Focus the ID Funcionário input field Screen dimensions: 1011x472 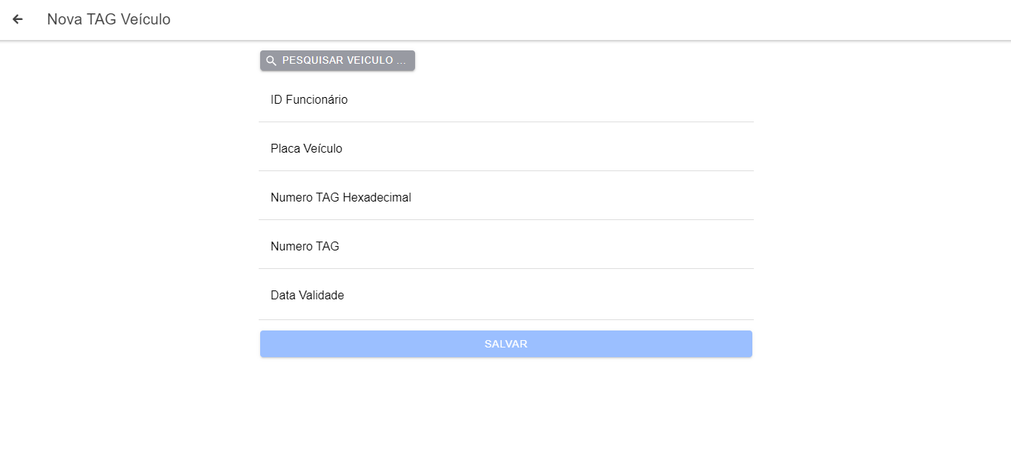(x=505, y=100)
